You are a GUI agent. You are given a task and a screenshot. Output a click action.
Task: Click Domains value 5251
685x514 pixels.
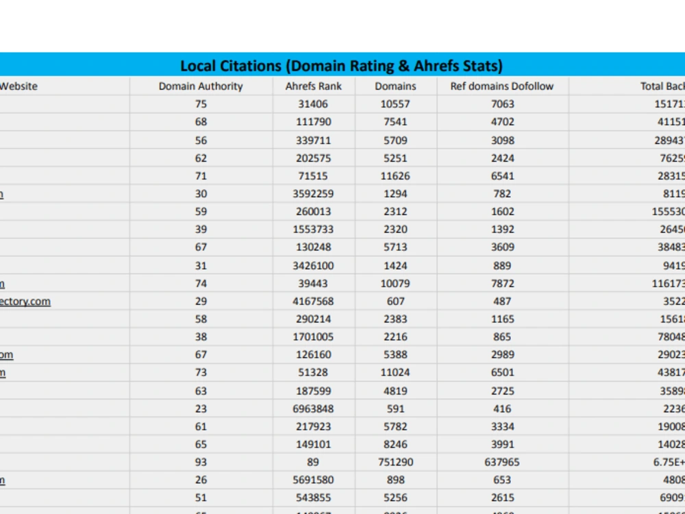point(395,158)
